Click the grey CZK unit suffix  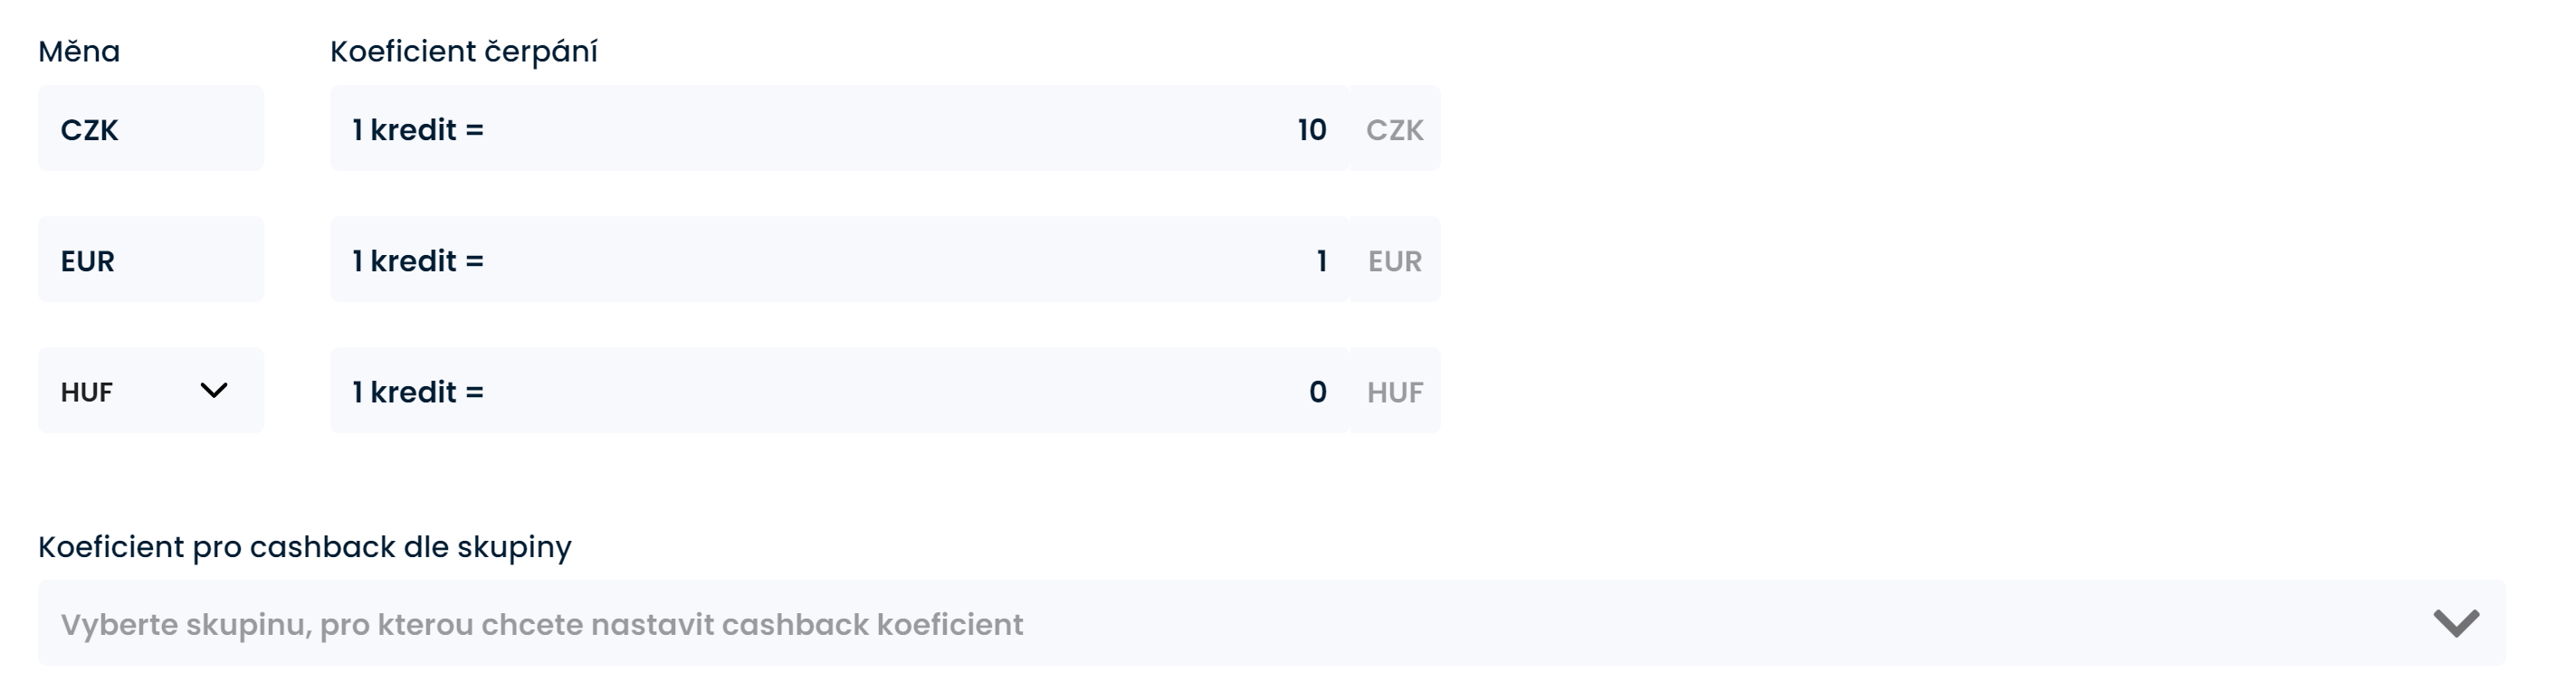pyautogui.click(x=1394, y=130)
